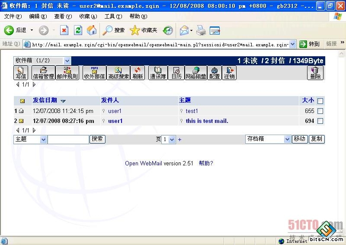Open 网络磁盘 web disk icon

point(196,73)
